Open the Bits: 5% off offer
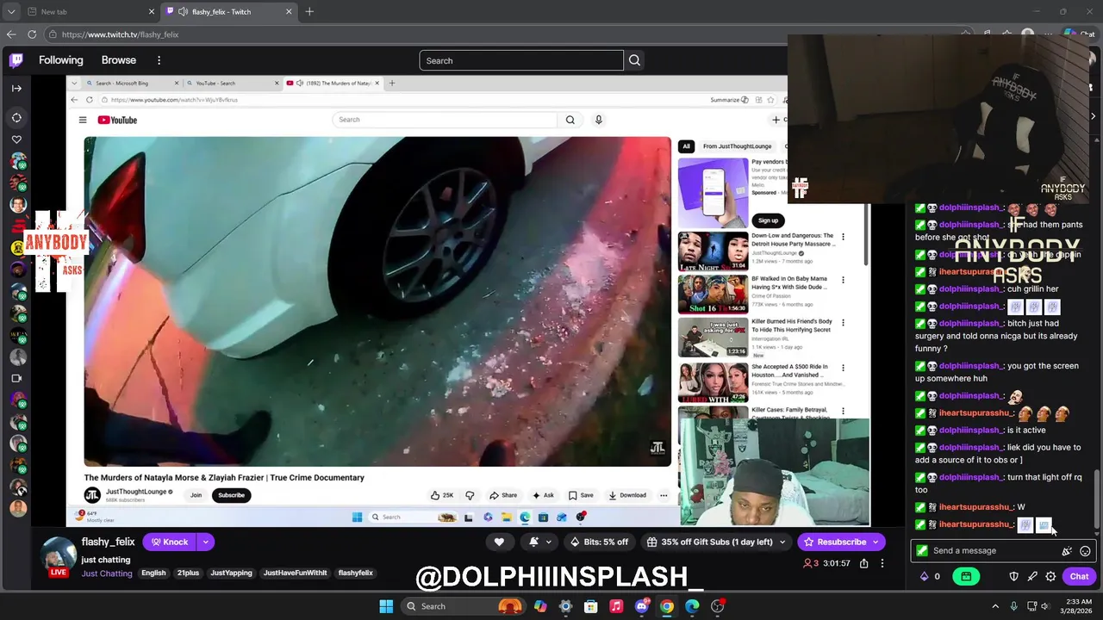The width and height of the screenshot is (1103, 620). tap(599, 542)
